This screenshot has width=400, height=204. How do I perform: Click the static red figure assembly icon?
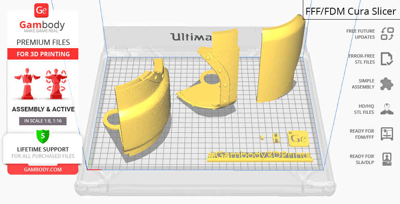click(27, 84)
